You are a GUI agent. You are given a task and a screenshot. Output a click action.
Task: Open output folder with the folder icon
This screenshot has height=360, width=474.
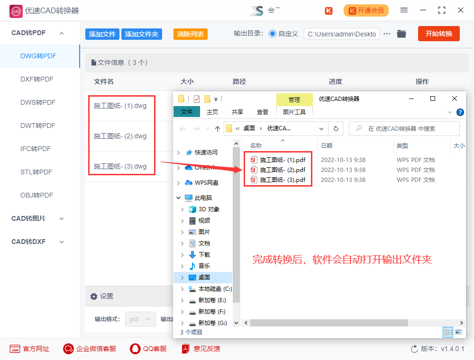(401, 34)
